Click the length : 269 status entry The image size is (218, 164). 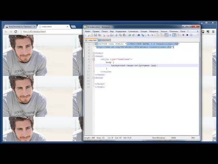click(x=89, y=138)
